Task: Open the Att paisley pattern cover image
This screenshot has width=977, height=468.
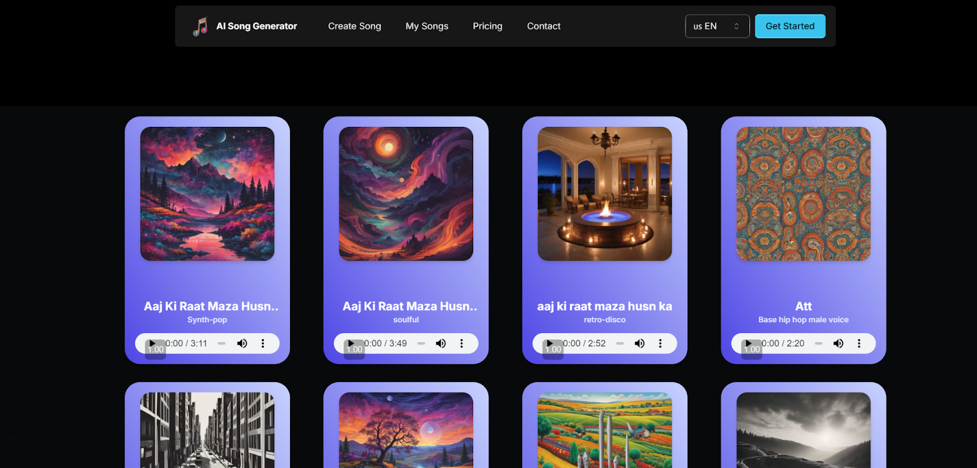Action: click(x=804, y=194)
